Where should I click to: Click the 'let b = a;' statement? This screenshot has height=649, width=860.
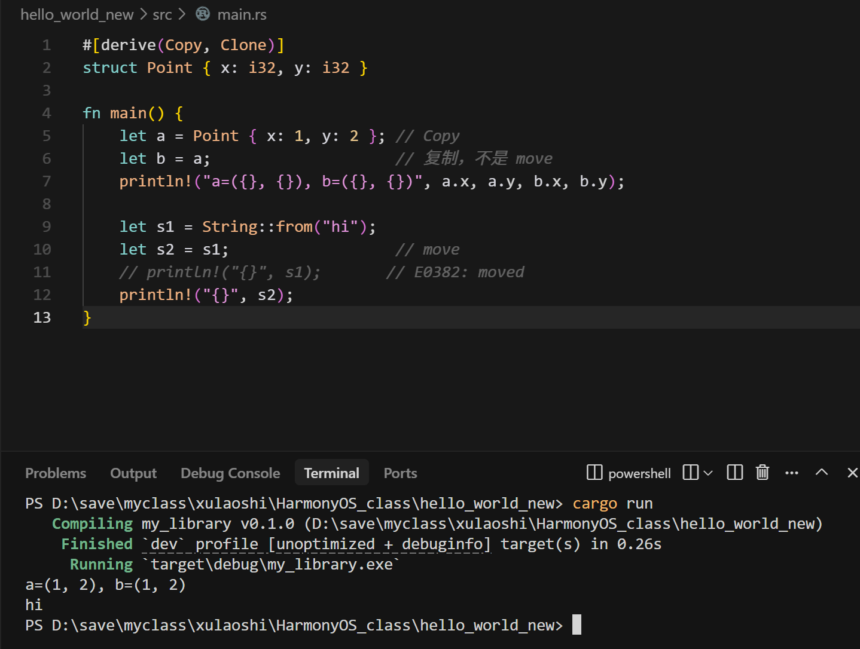[x=164, y=159]
